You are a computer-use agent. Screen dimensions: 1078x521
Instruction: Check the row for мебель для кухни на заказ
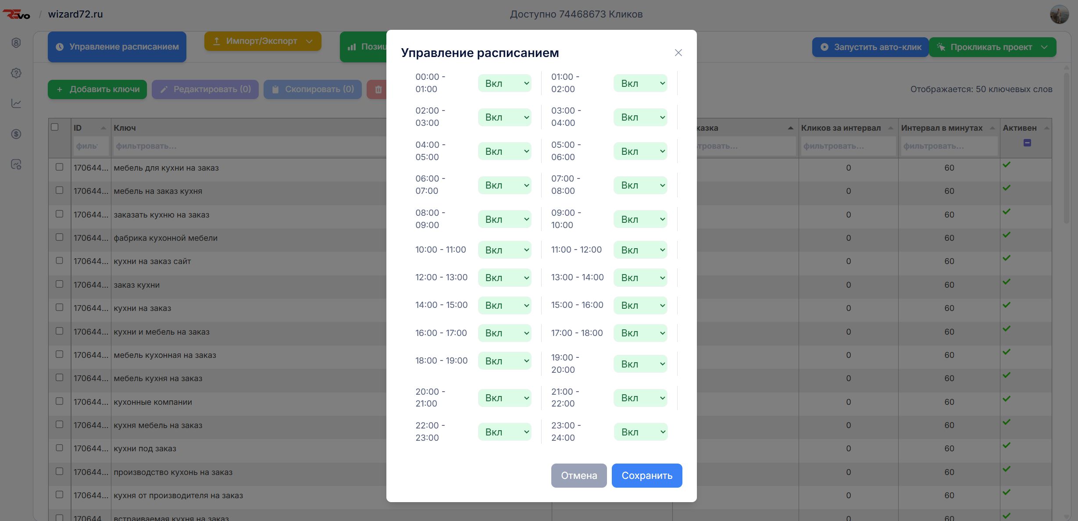(x=60, y=167)
